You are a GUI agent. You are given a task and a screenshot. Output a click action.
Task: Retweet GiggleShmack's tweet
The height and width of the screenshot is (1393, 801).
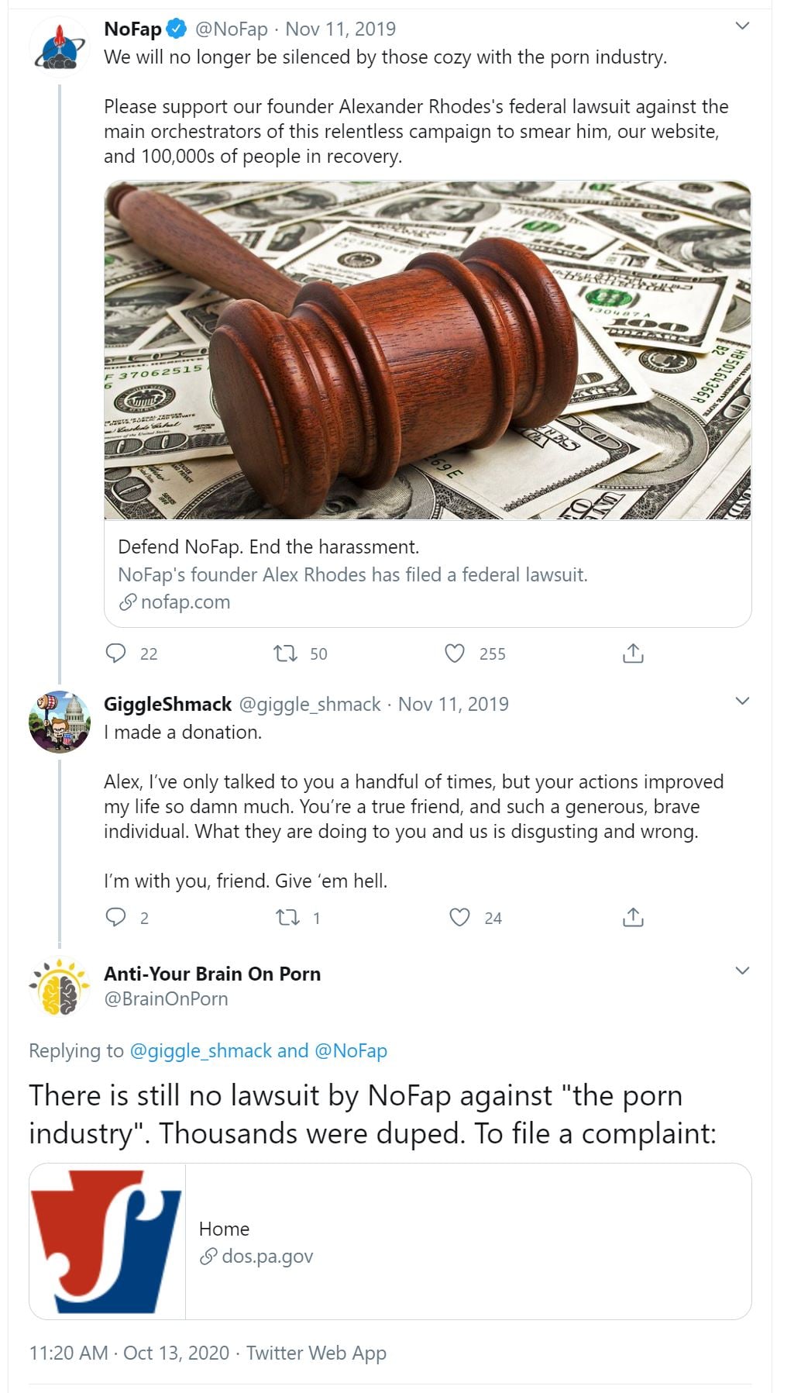[x=287, y=918]
